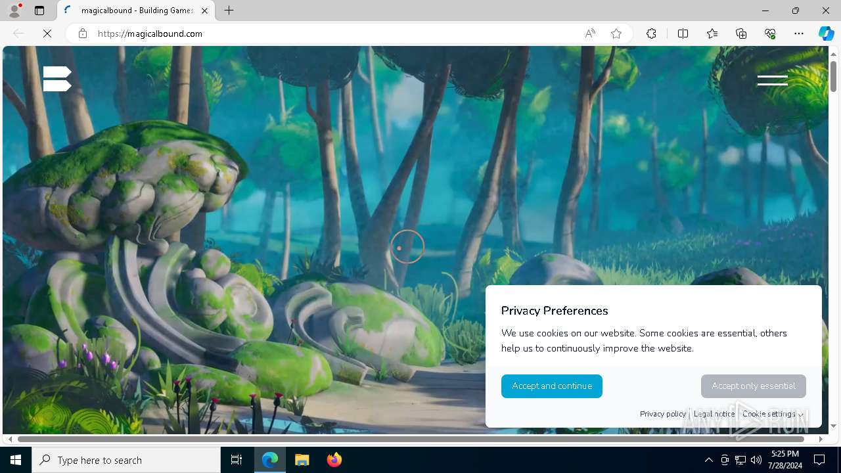This screenshot has width=841, height=473.
Task: Open the network status icon
Action: [x=740, y=460]
